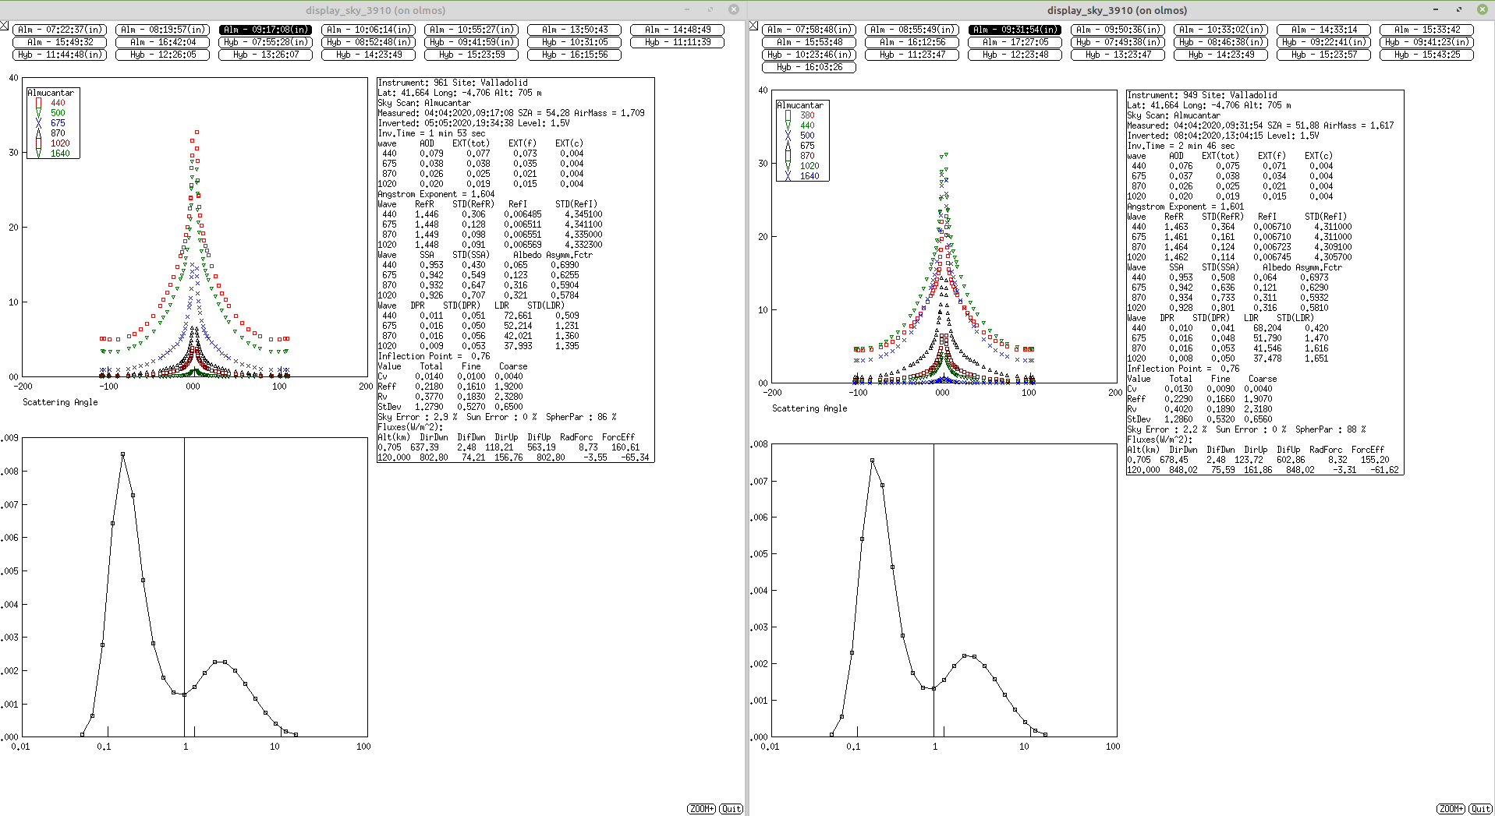Screen dimensions: 1495x816
Task: Show Hyb - 16:15:56 scan
Action: click(575, 55)
